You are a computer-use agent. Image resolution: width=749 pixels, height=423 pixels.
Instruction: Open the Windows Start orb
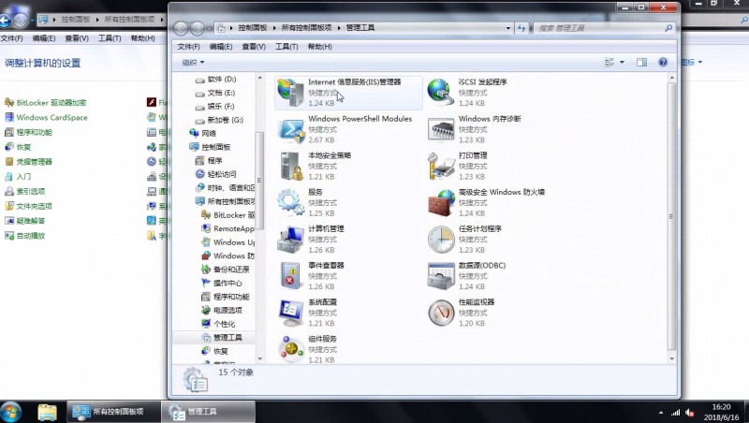click(x=11, y=412)
